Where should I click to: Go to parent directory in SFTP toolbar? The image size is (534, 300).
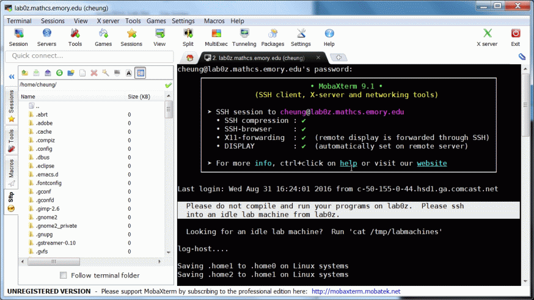pos(24,73)
